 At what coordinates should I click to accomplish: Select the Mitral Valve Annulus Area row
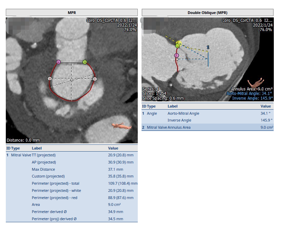coord(207,127)
